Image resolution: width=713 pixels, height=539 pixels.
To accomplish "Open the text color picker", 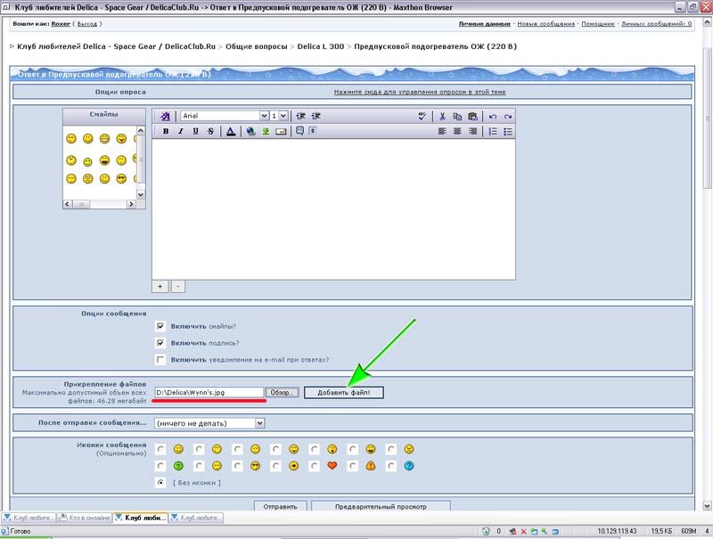I will click(x=230, y=131).
